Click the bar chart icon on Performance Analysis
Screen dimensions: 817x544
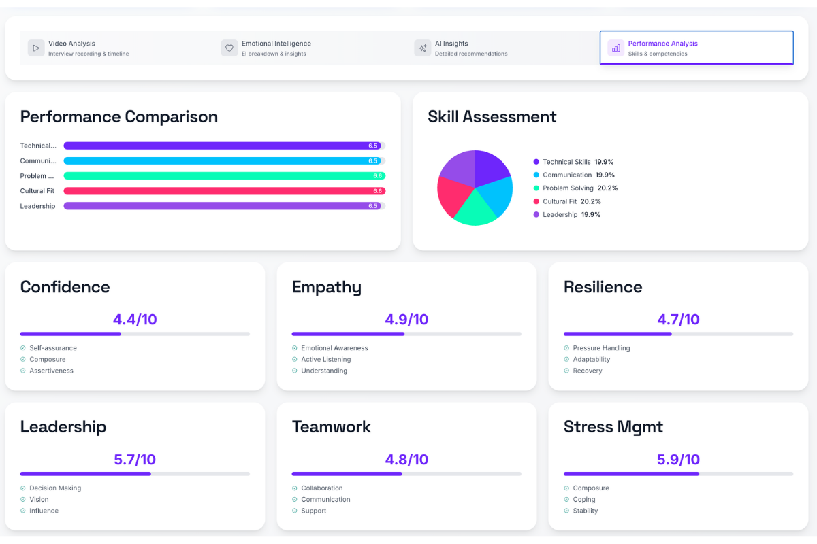615,48
